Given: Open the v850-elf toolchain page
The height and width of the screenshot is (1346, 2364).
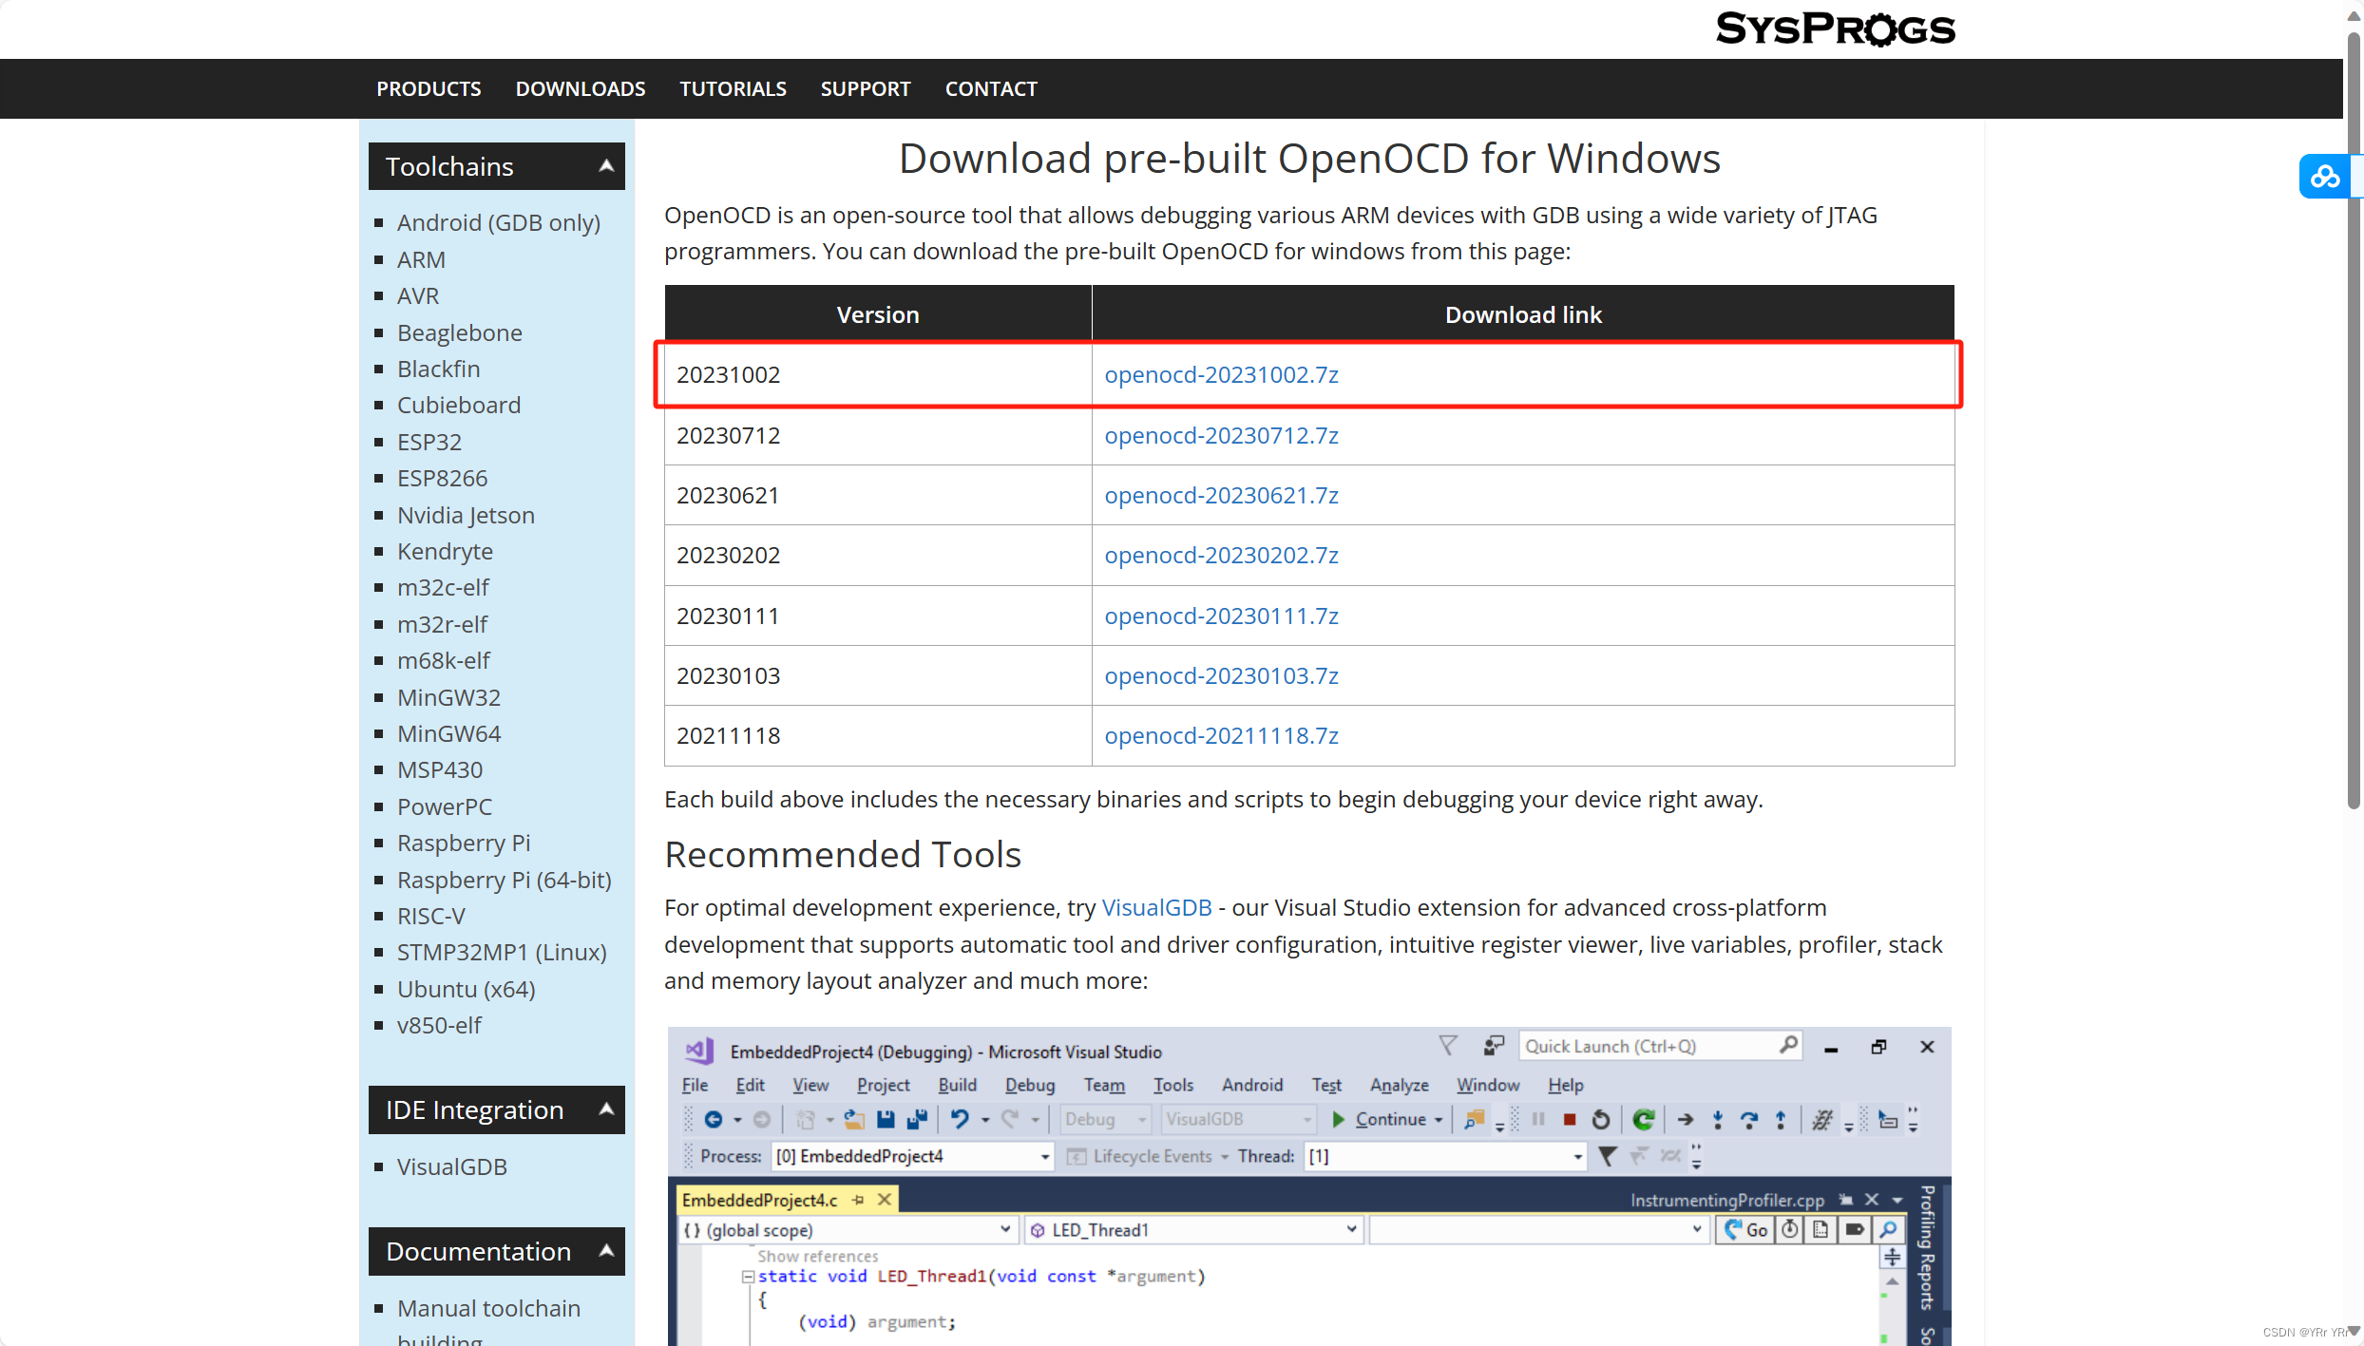Looking at the screenshot, I should point(439,1025).
